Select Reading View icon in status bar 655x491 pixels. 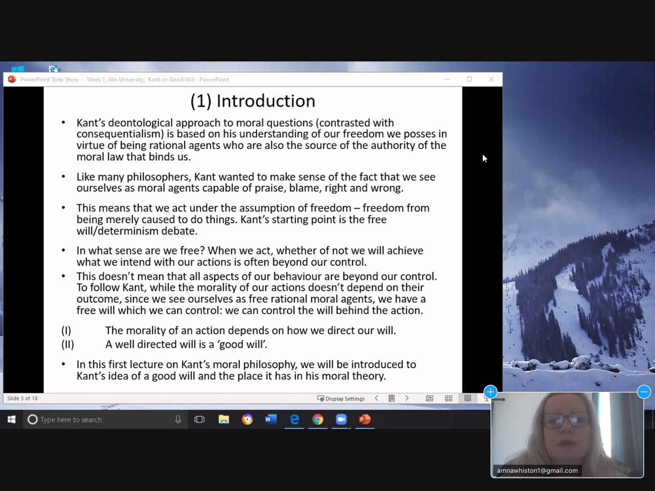click(468, 398)
